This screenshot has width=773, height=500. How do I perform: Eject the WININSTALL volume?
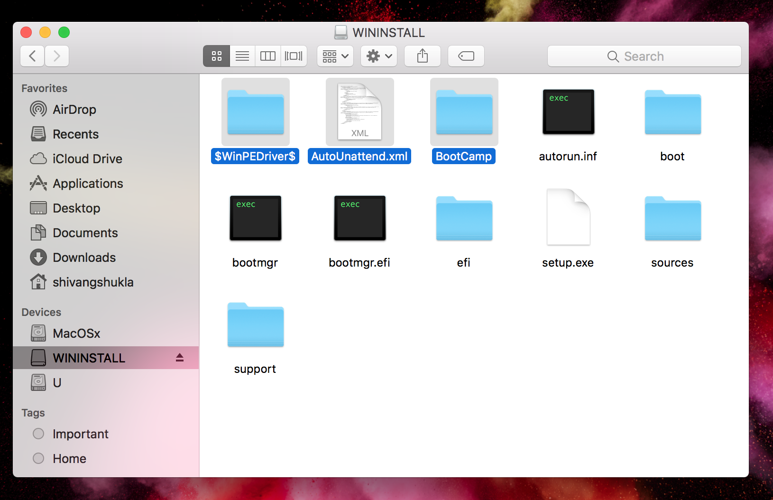click(x=180, y=358)
